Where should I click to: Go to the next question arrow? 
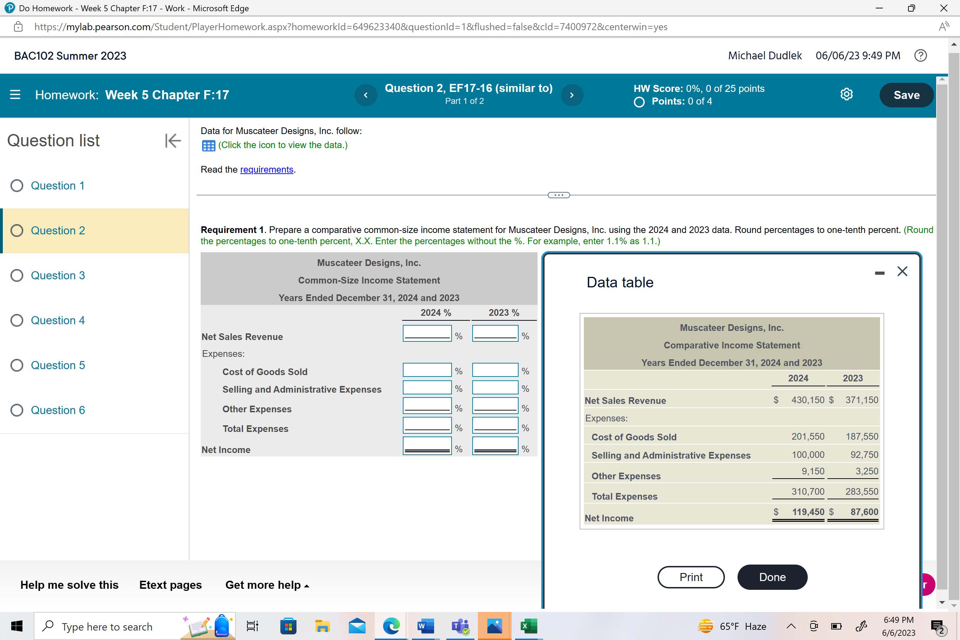click(572, 95)
